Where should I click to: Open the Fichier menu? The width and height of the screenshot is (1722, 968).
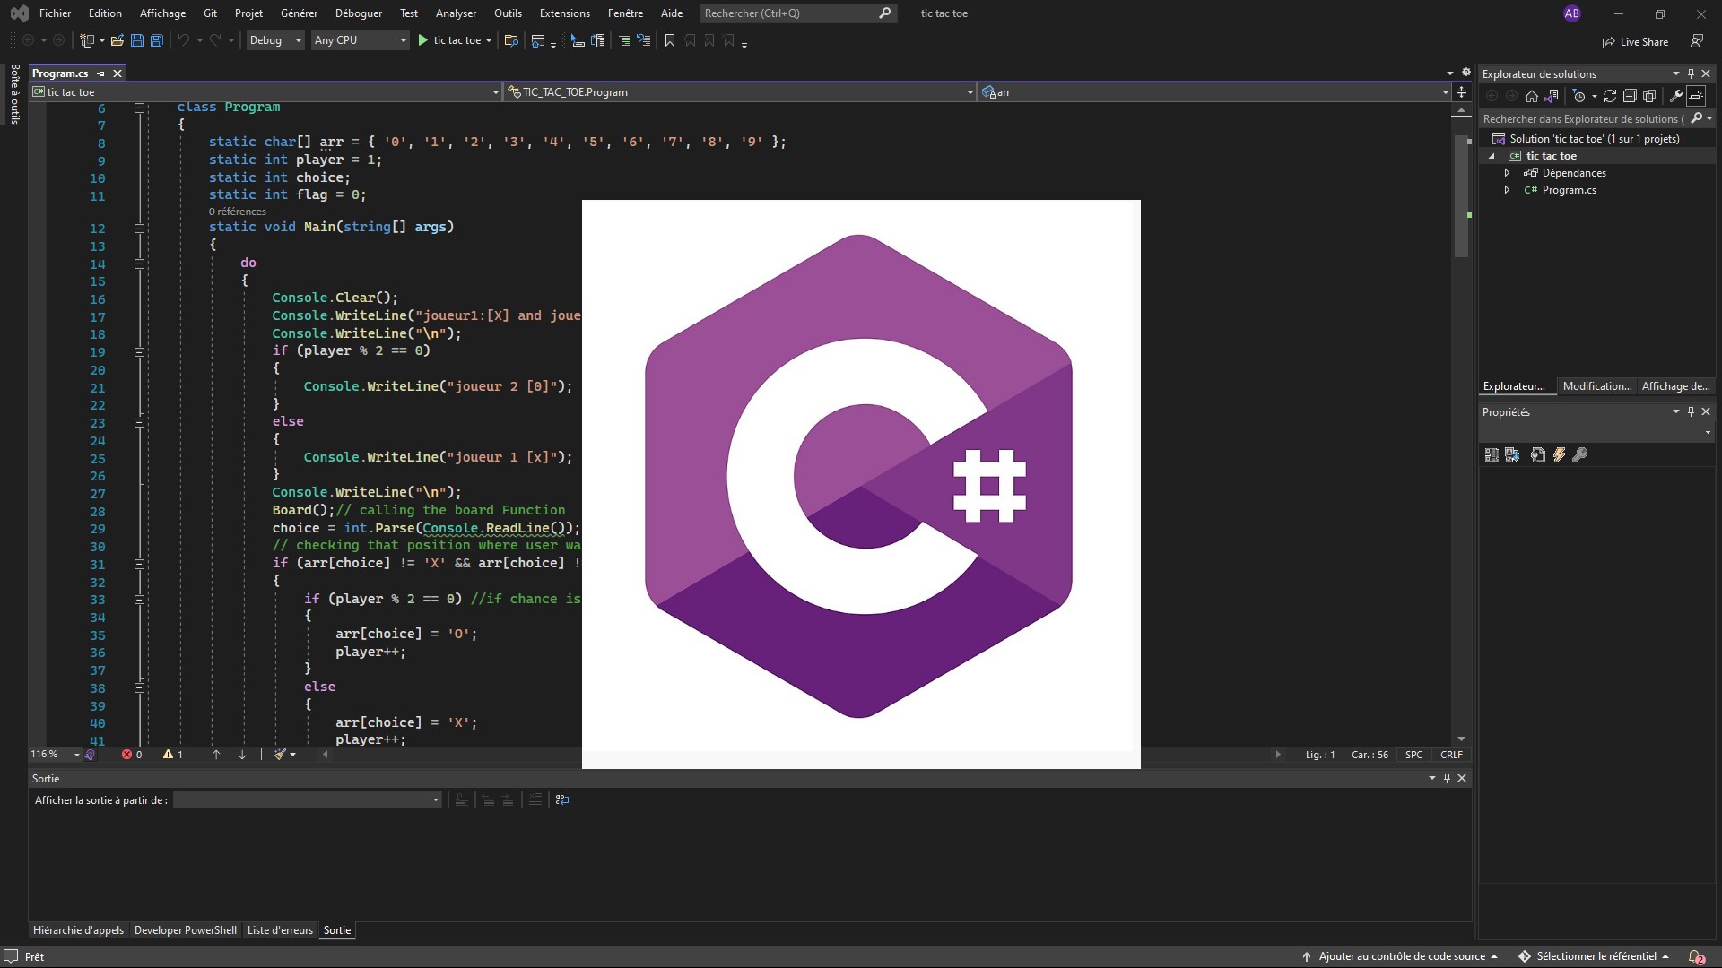click(55, 13)
